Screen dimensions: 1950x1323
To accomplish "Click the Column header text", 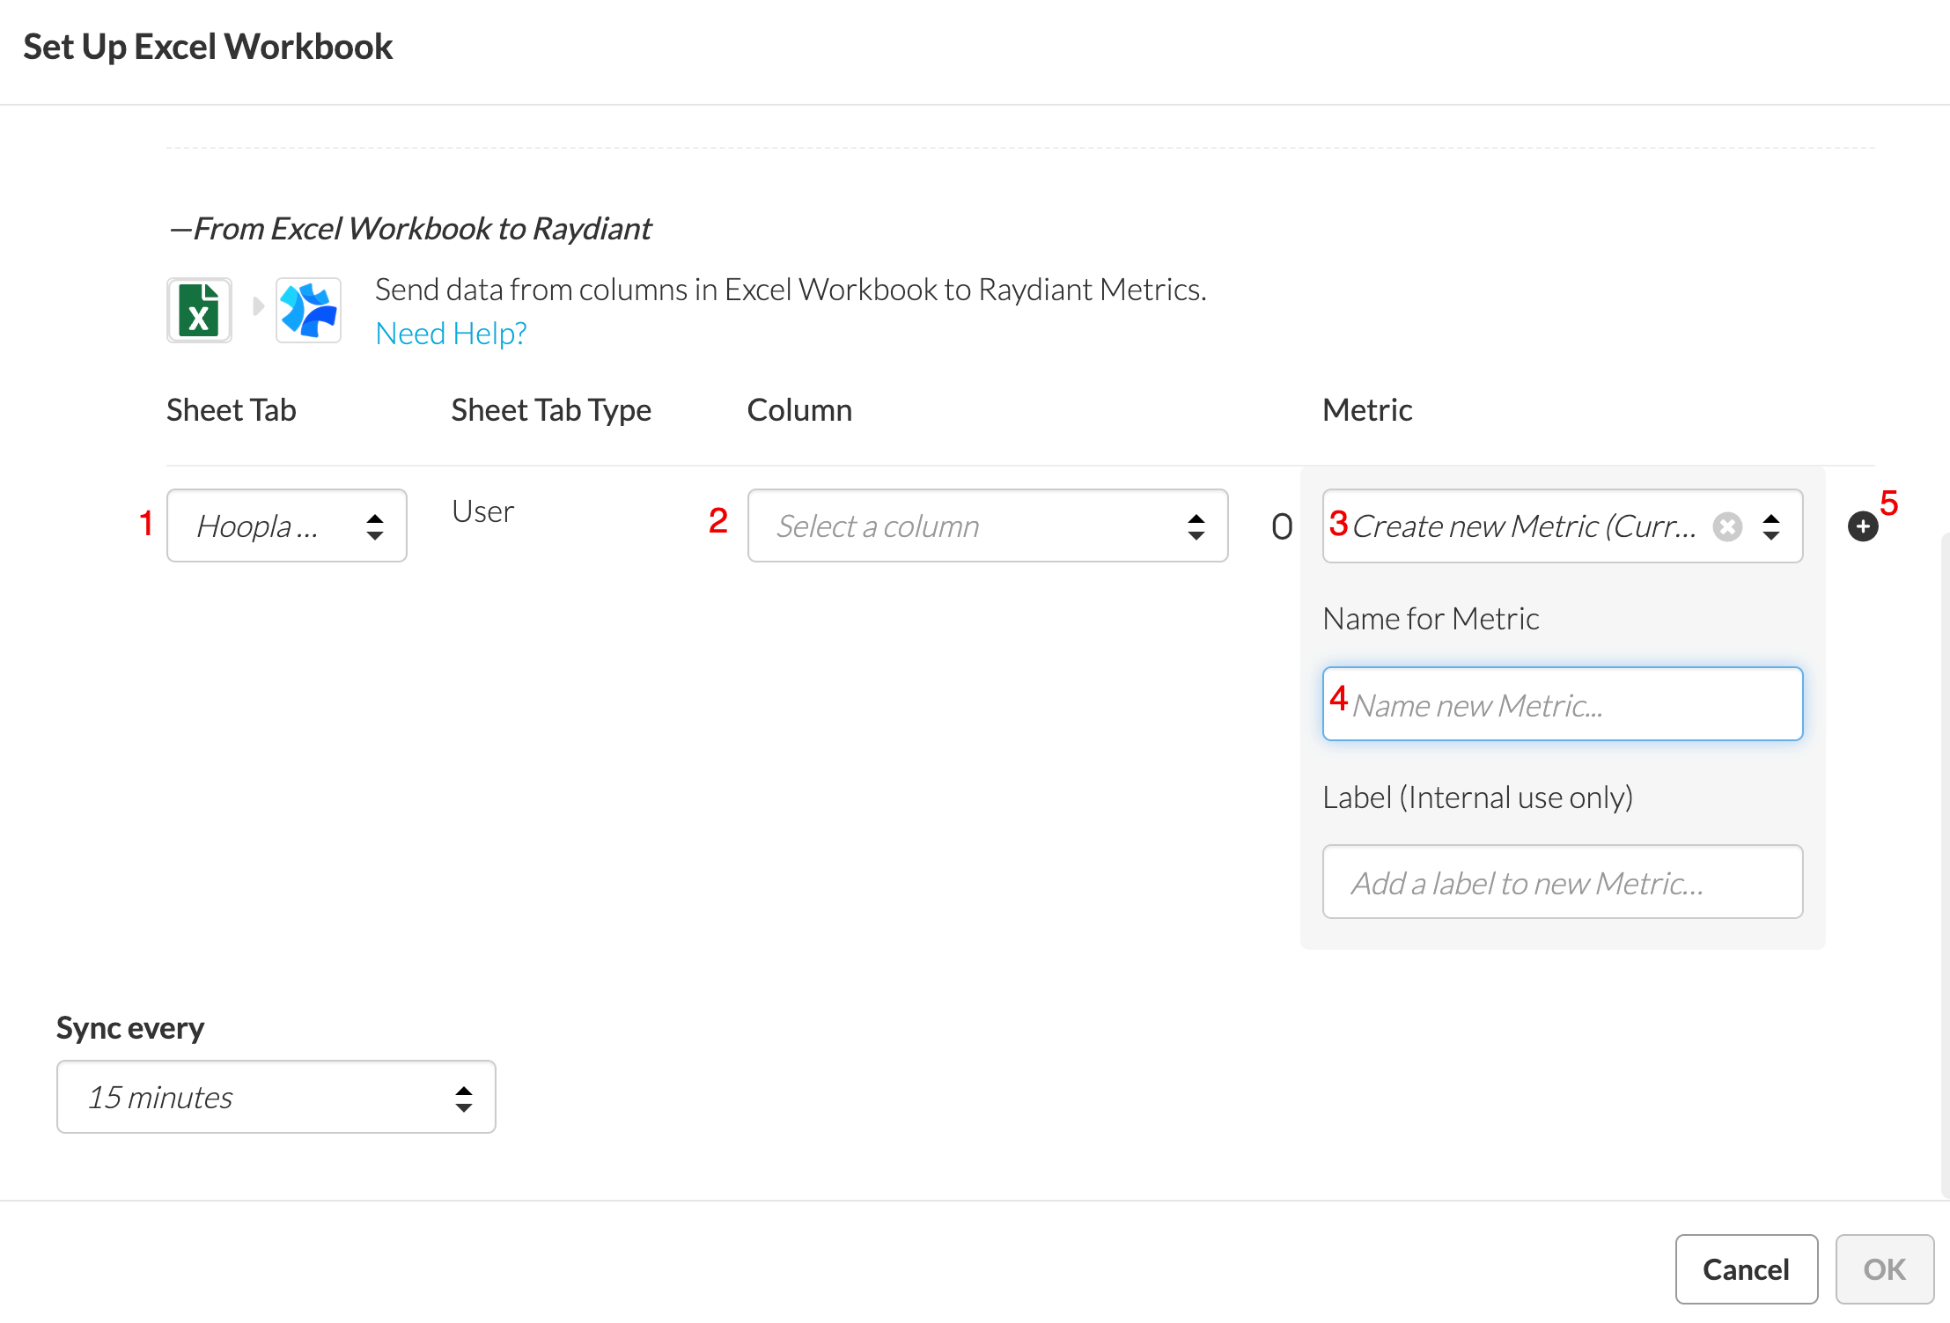I will [x=799, y=410].
